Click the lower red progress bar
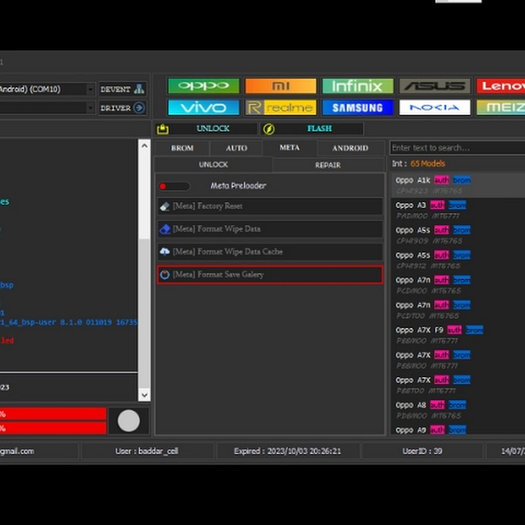This screenshot has width=525, height=525. [53, 428]
